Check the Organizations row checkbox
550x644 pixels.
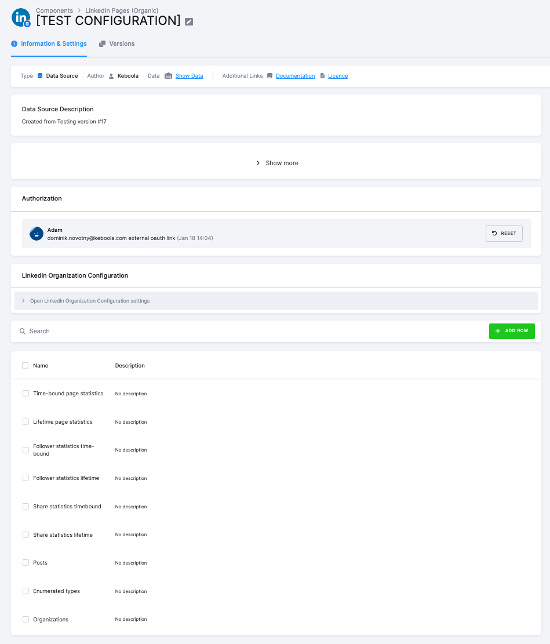pos(26,619)
